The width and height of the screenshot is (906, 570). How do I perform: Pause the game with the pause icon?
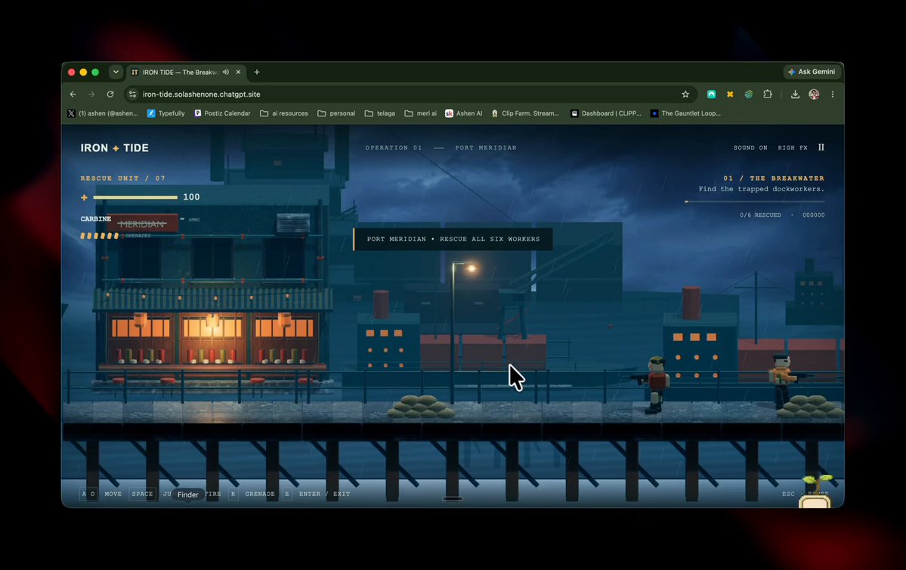click(821, 147)
